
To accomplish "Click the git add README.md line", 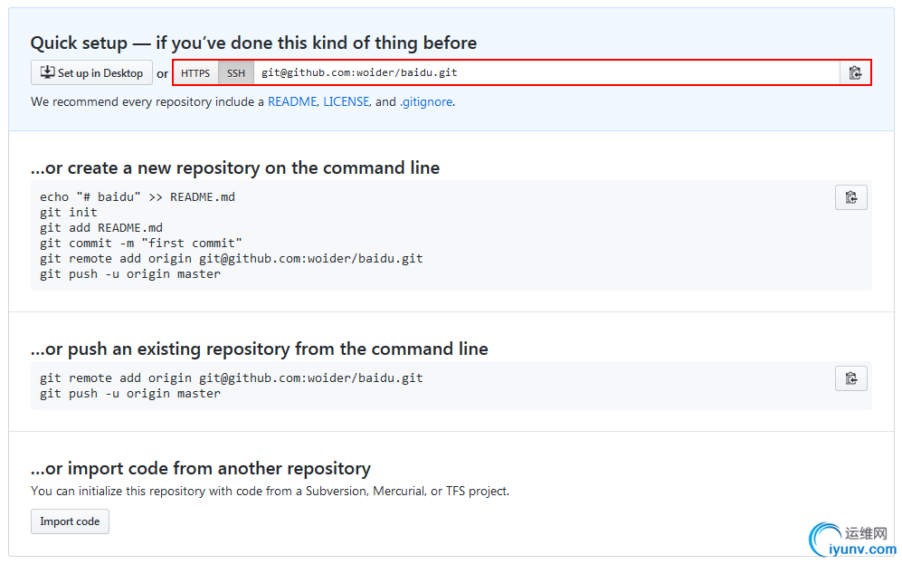I will point(101,227).
